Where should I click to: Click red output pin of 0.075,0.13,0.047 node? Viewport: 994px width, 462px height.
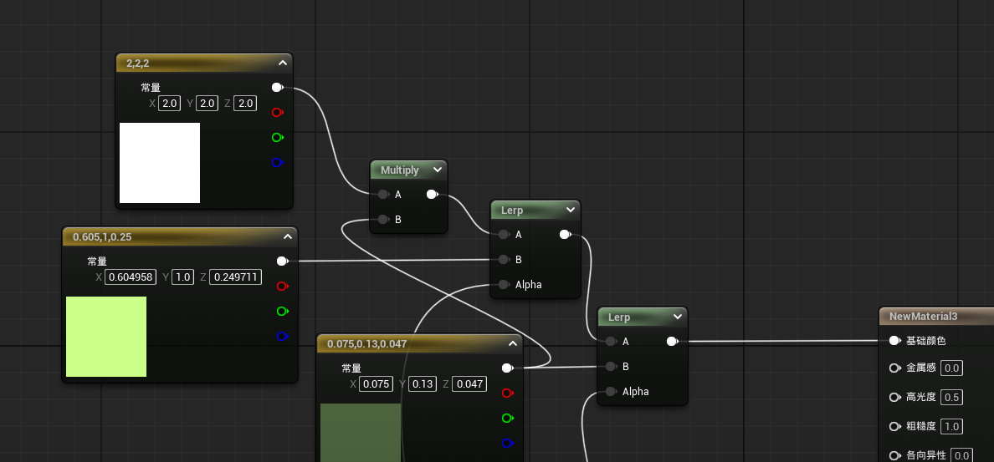[x=506, y=393]
